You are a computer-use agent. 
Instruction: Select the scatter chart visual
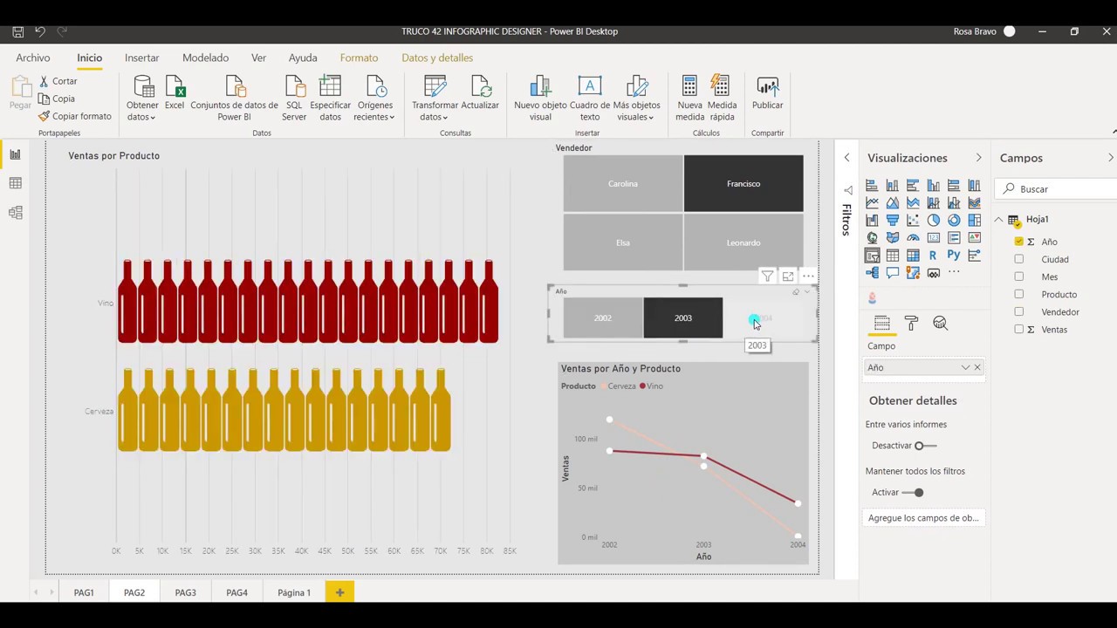[913, 220]
